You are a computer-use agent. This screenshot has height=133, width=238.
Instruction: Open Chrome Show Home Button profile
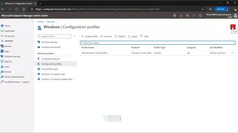(x=94, y=53)
